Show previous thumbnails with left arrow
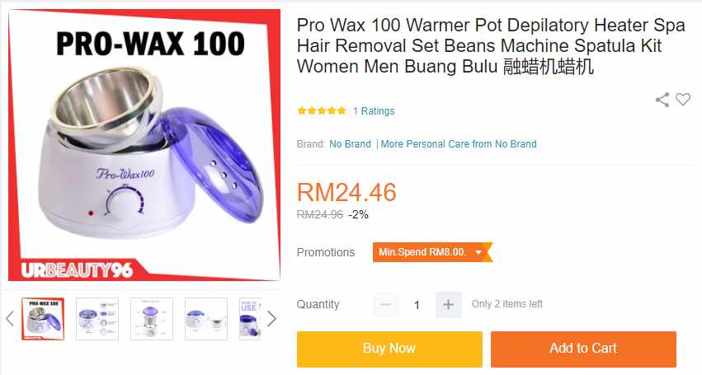Viewport: 702px width, 375px height. coord(10,319)
